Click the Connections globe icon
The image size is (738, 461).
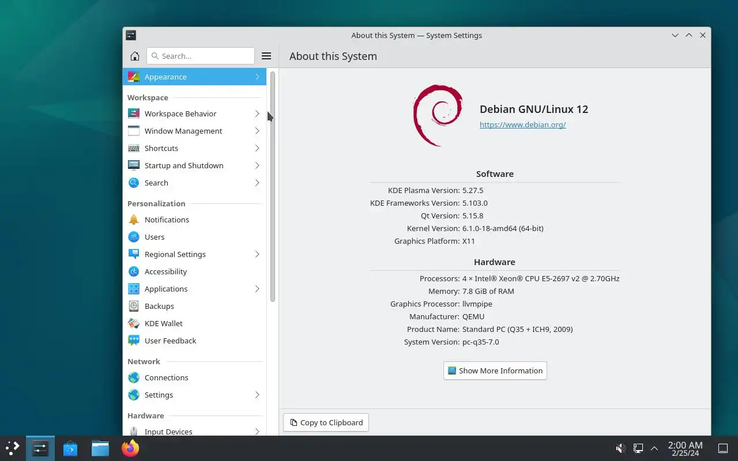coord(134,377)
